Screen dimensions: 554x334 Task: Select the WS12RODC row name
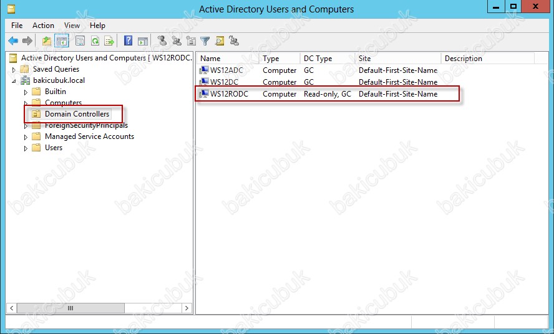(x=230, y=94)
